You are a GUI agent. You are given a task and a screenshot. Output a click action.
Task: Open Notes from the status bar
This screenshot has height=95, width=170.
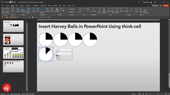134,94
